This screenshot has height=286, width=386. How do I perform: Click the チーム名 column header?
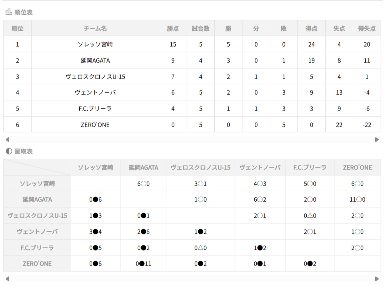coord(95,28)
